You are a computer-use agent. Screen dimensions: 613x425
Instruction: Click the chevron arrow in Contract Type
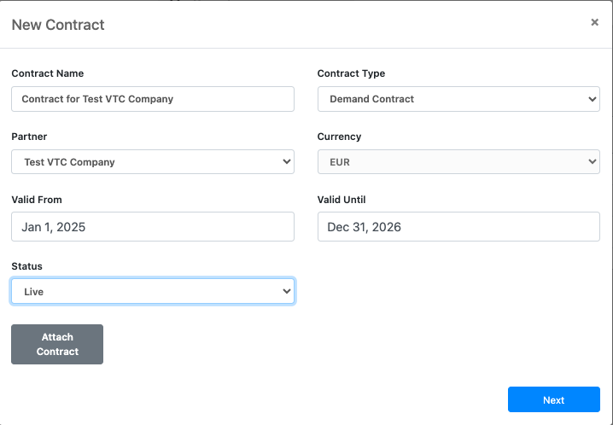[x=593, y=99]
